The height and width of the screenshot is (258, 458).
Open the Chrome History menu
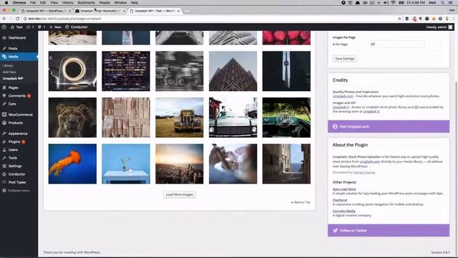(67, 3)
